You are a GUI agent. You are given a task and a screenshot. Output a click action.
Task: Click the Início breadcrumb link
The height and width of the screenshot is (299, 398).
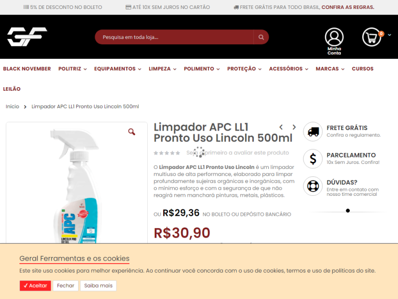coord(12,107)
